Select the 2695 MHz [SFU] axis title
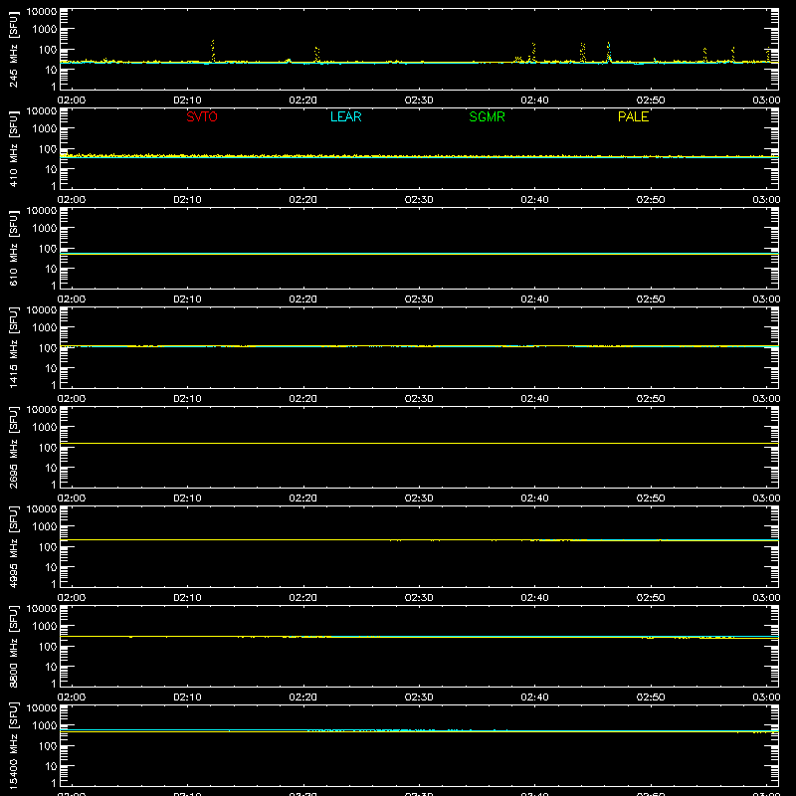Screen dimensions: 796x796 point(14,447)
